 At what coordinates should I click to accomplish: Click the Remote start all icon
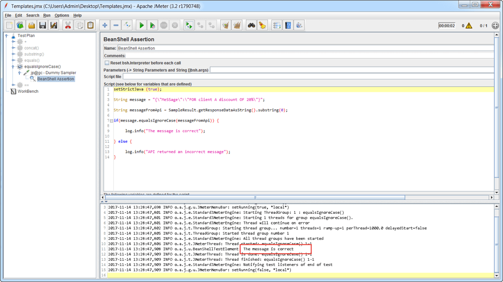click(x=189, y=25)
